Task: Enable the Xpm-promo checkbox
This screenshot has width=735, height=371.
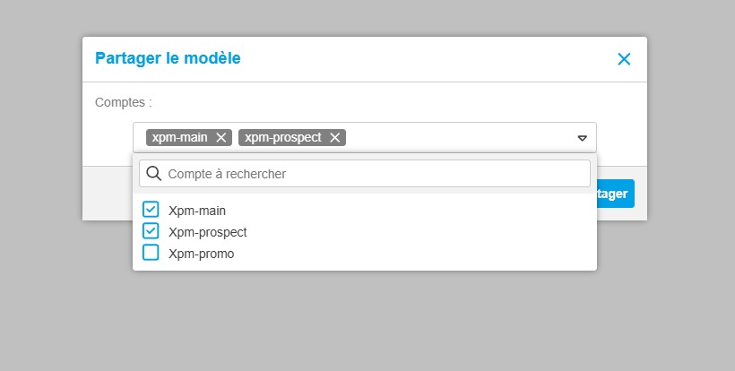Action: (151, 253)
